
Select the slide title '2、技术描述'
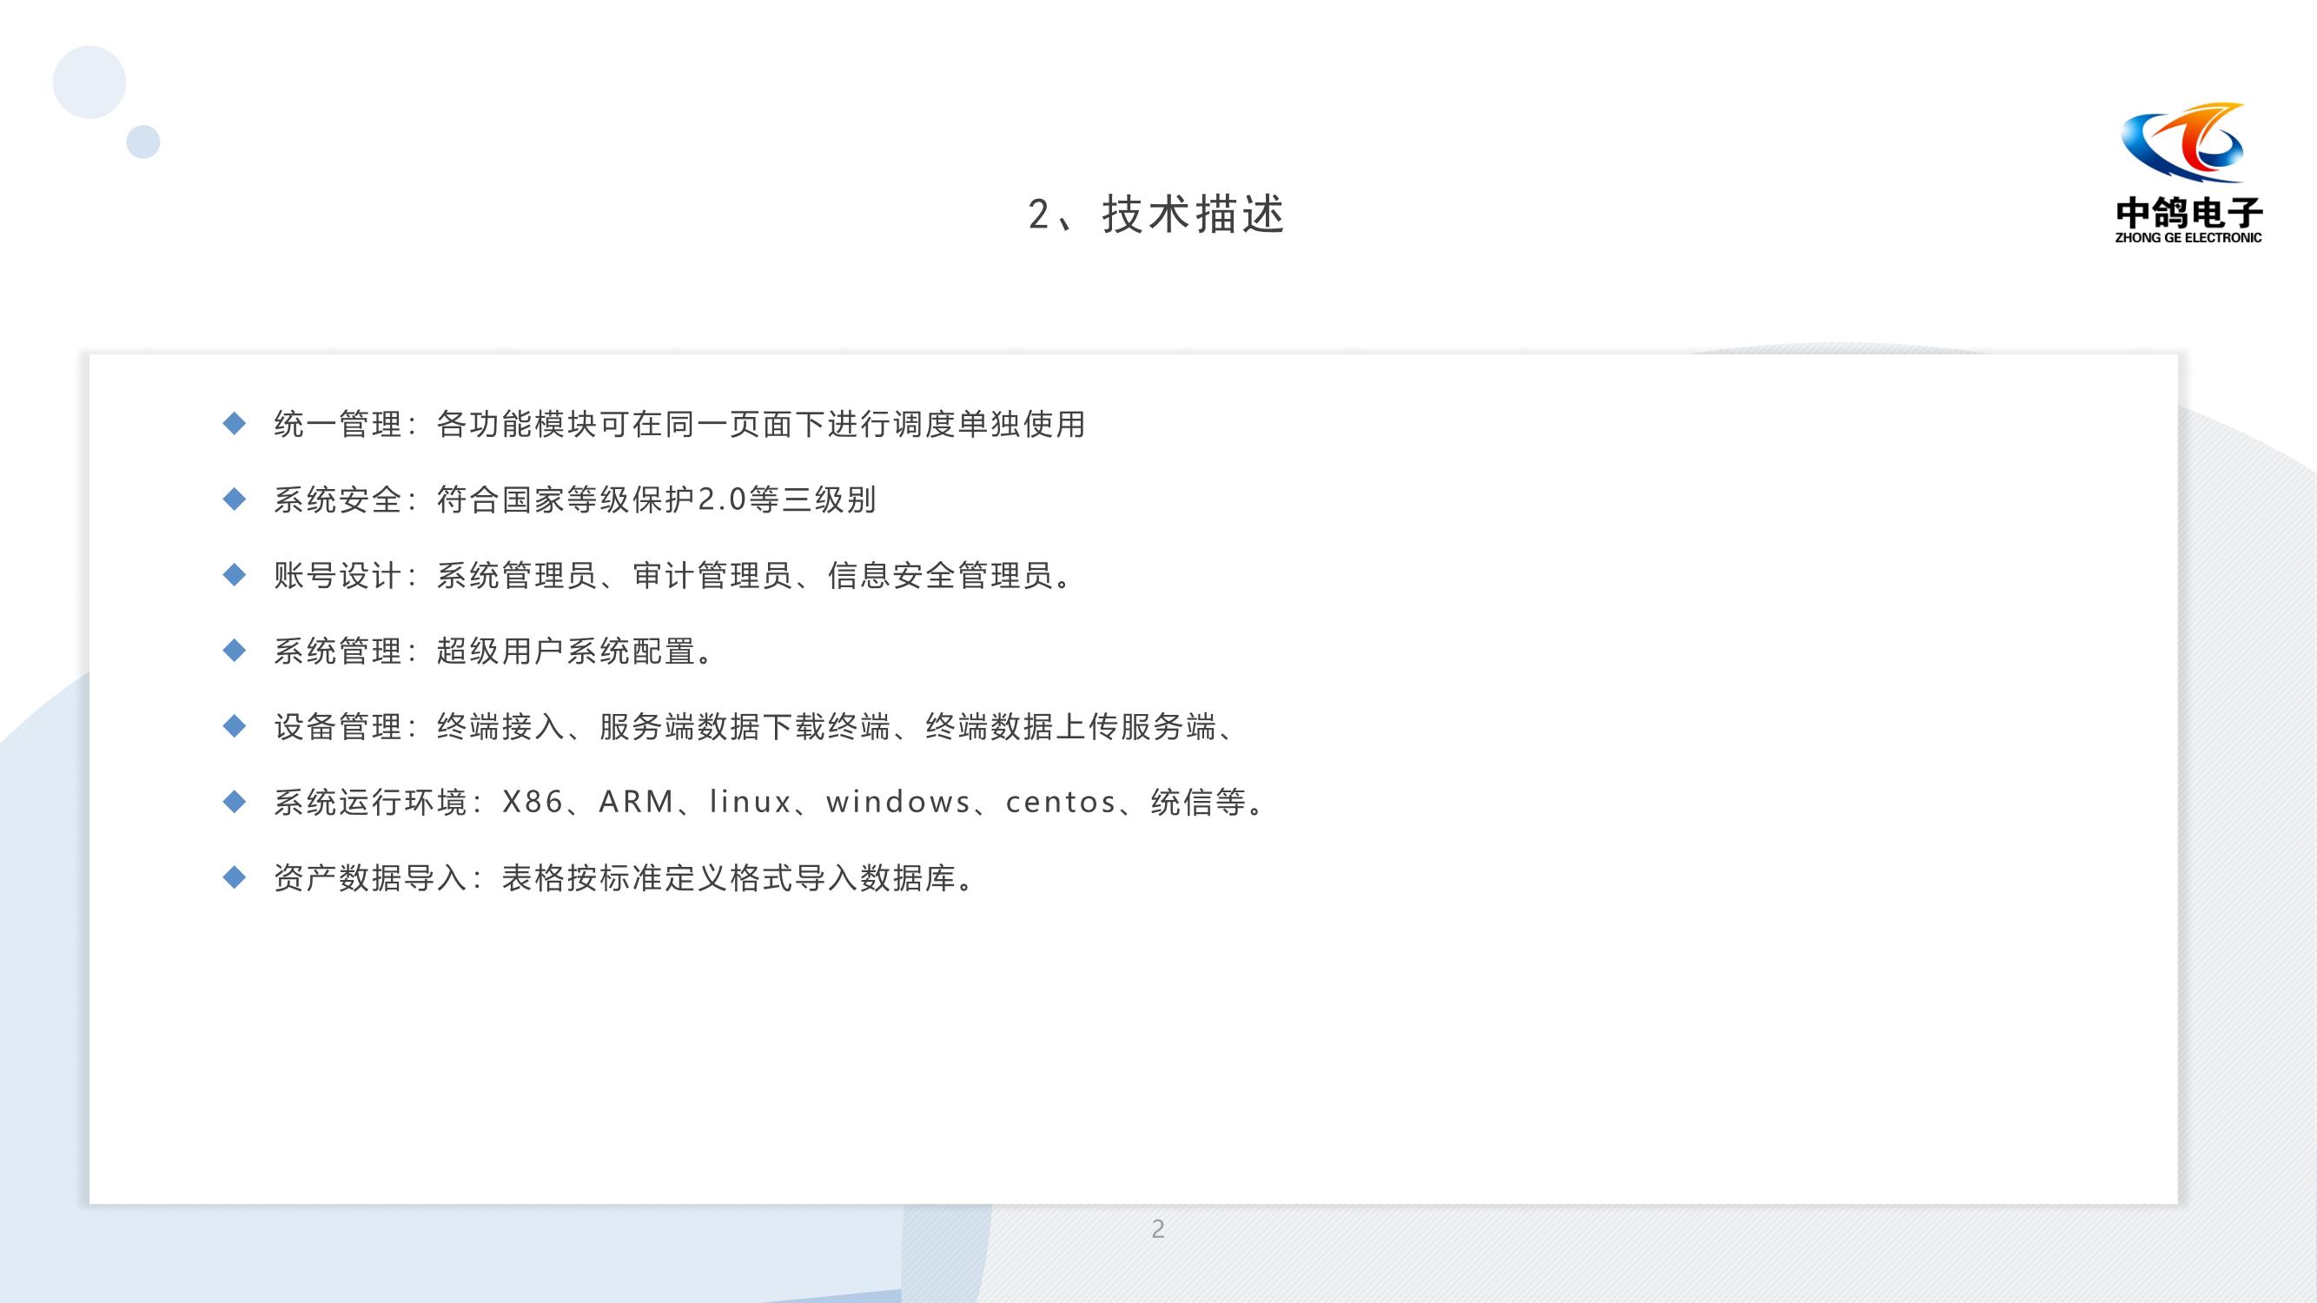[x=1157, y=215]
